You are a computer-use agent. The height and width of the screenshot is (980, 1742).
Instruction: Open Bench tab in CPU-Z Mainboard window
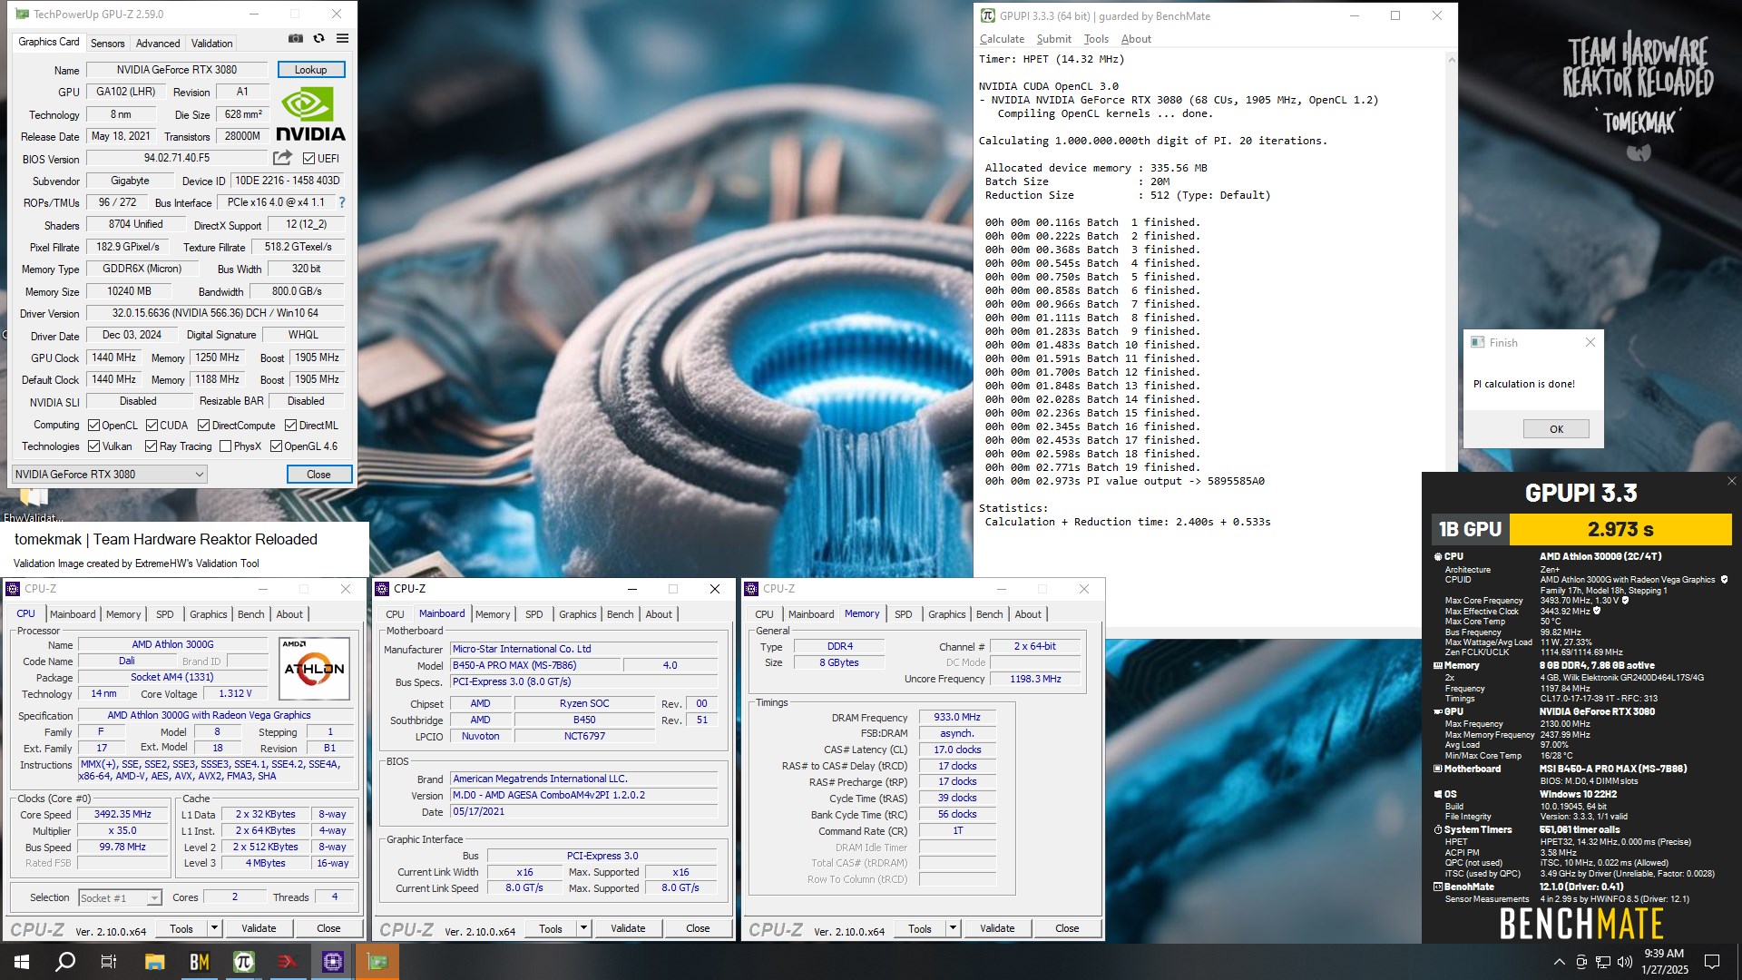point(620,614)
